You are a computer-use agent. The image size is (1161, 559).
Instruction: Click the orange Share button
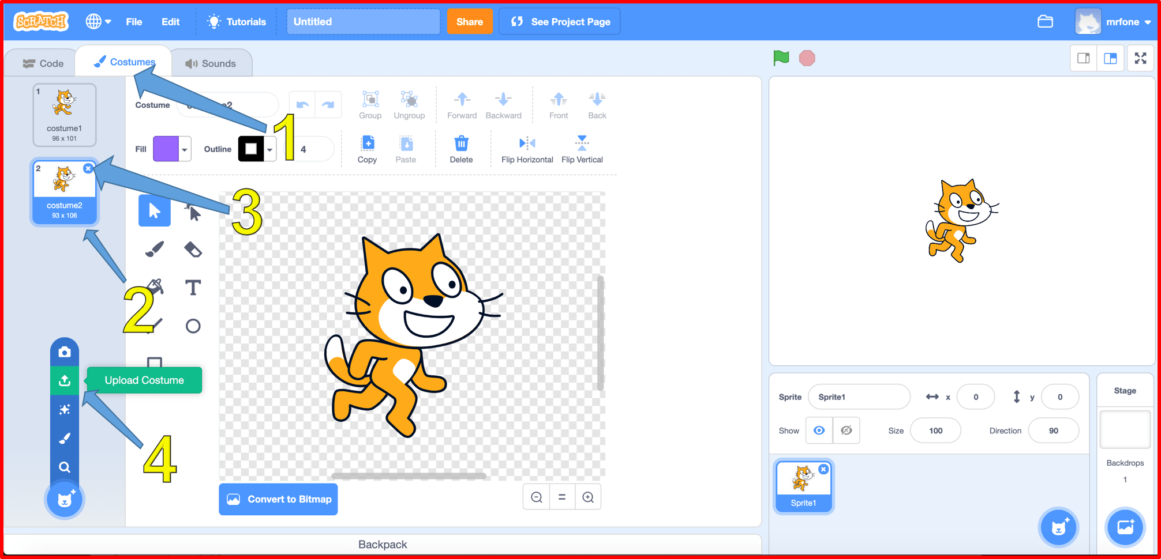[470, 22]
